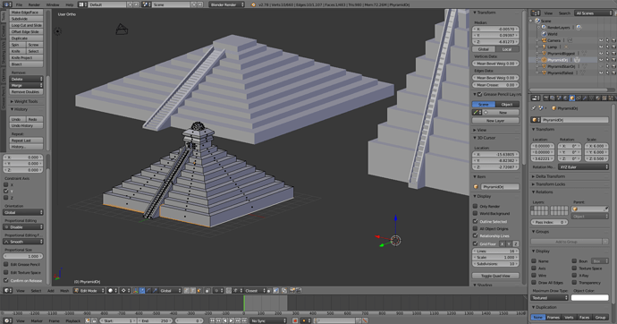The height and width of the screenshot is (324, 617).
Task: Open the Mesh menu in 3D header
Action: pos(64,291)
